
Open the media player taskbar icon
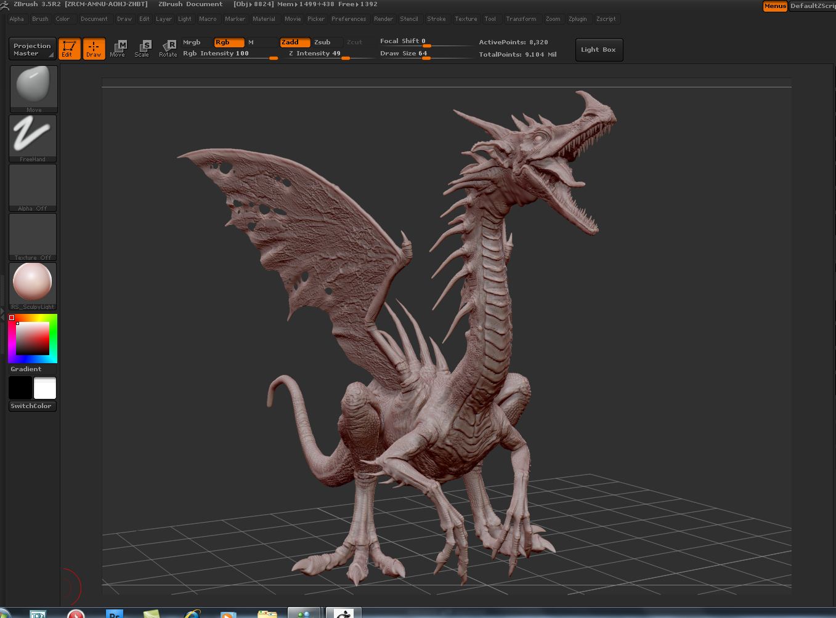coord(228,614)
